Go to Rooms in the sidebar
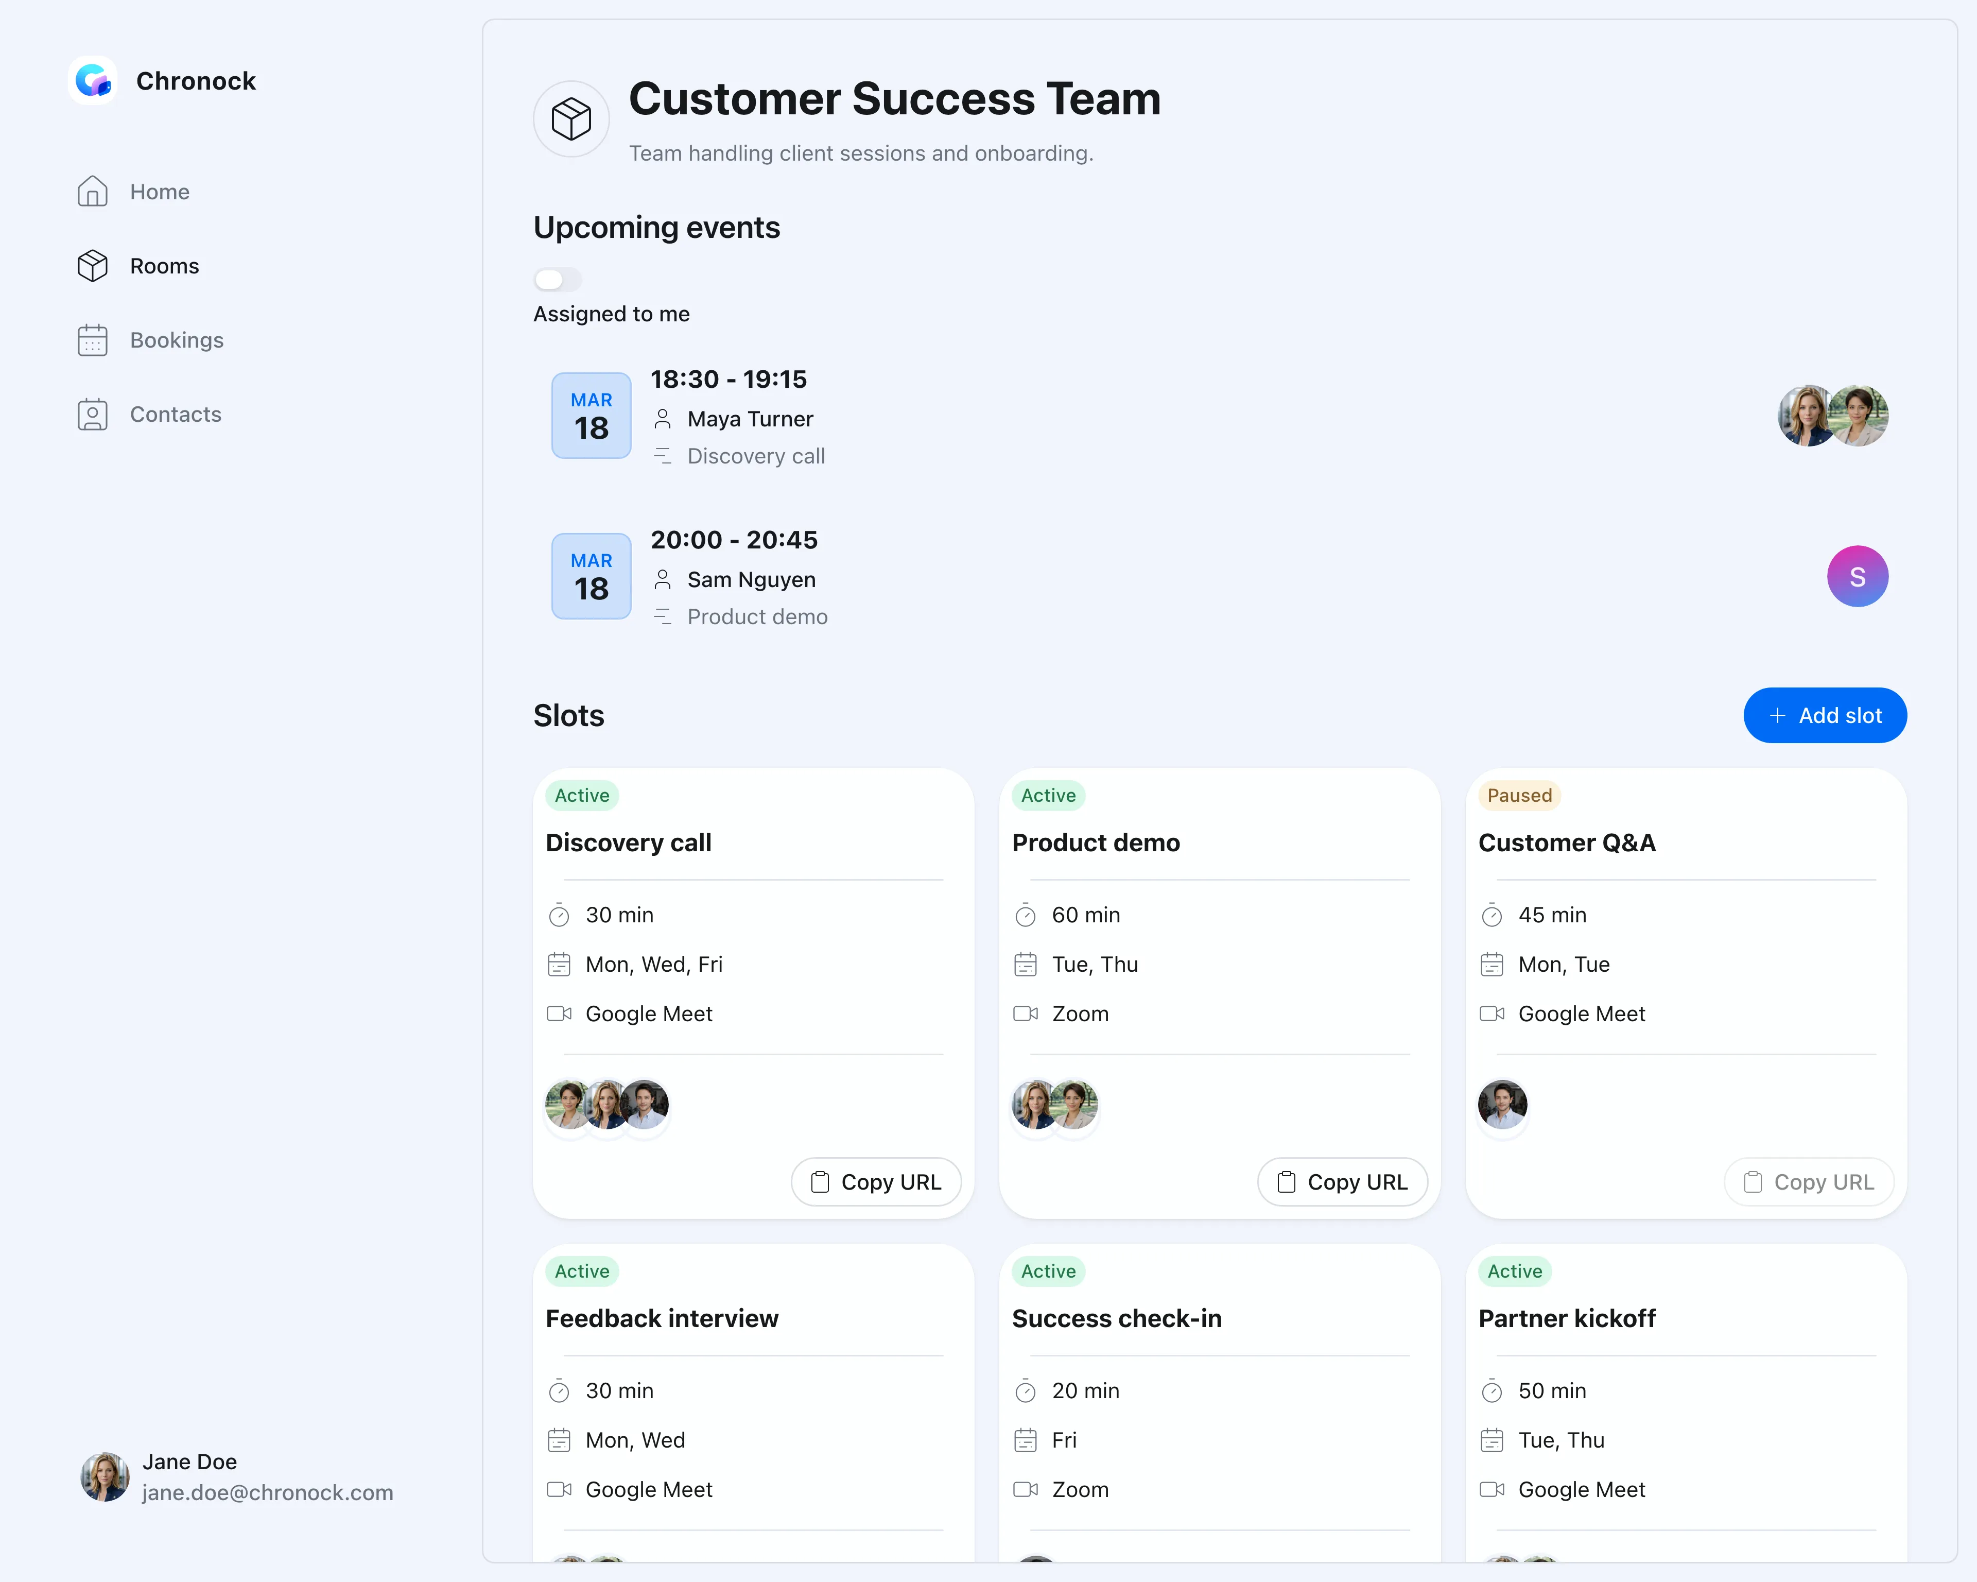1977x1582 pixels. [x=138, y=266]
